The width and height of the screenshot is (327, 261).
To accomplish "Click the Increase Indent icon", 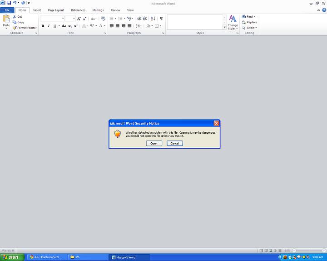I will (x=145, y=19).
